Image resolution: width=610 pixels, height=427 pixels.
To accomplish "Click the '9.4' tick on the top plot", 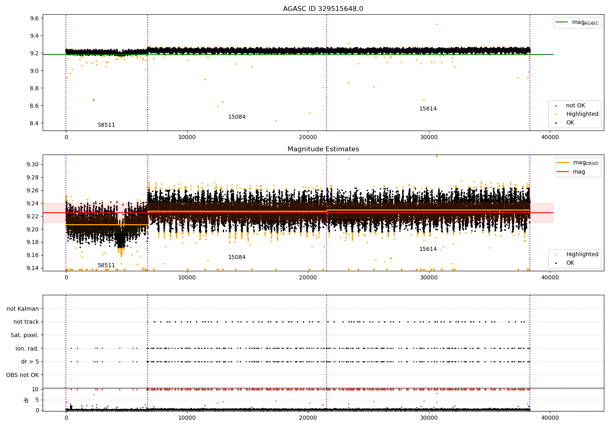I will [x=34, y=36].
